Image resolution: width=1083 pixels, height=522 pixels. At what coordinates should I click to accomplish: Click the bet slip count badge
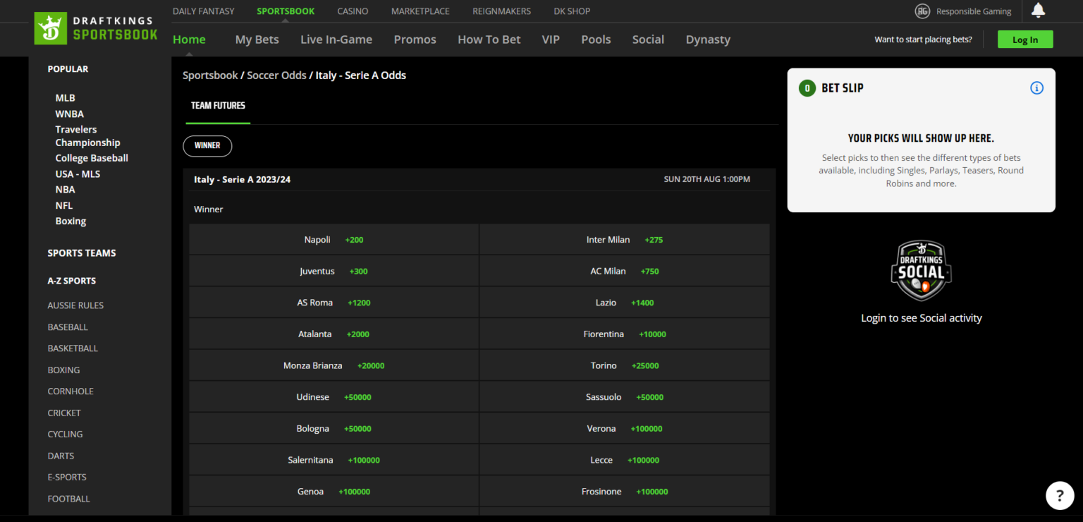(807, 88)
